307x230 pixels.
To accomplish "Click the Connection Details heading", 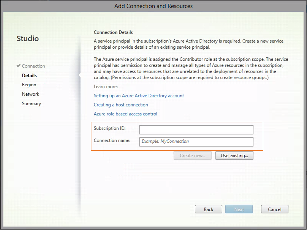I will (113, 32).
